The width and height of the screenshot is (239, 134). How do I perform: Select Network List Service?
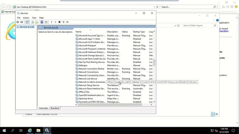114,79
